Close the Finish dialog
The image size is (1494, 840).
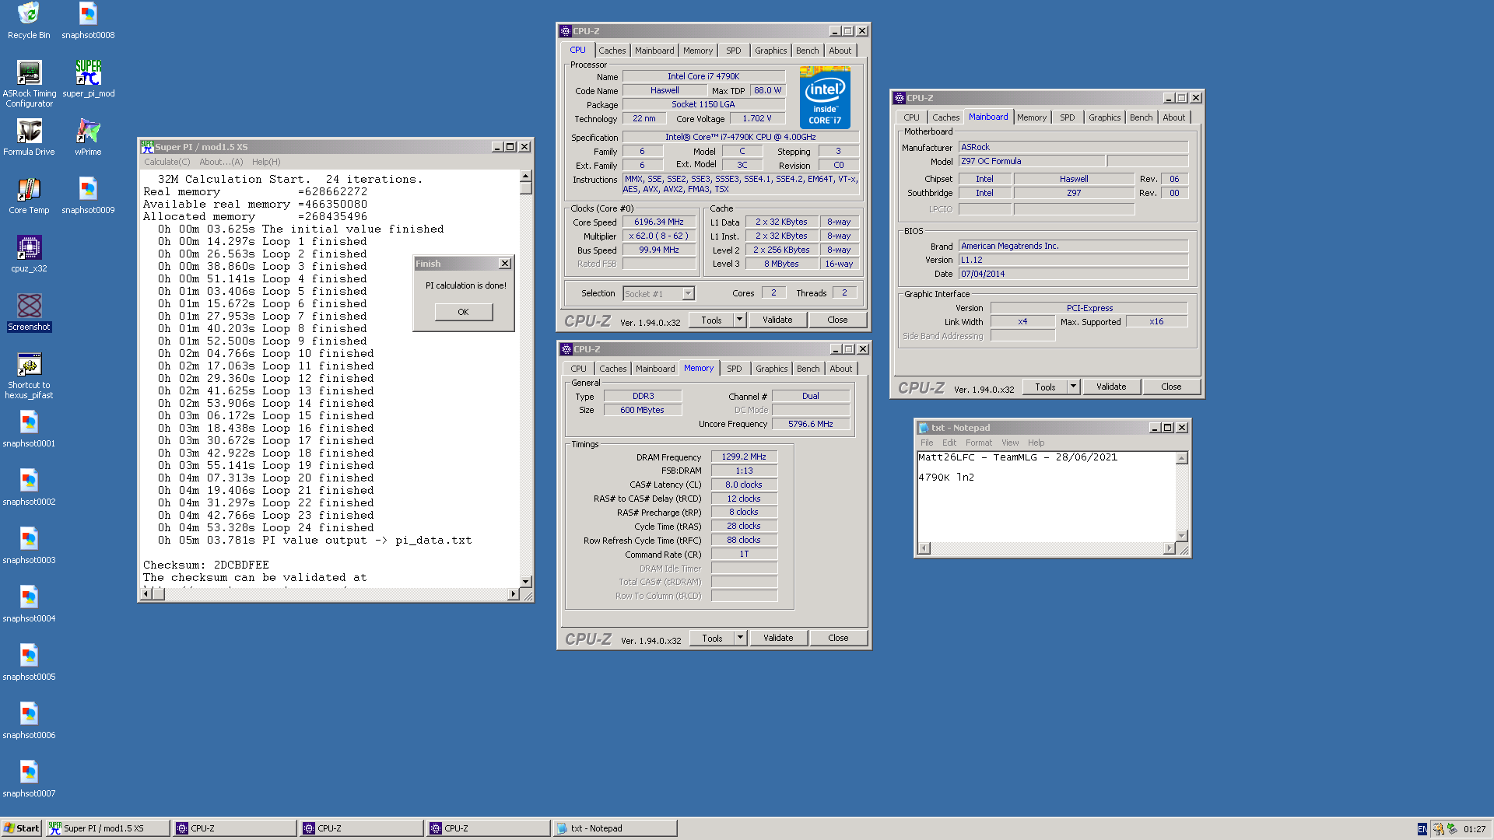[504, 264]
